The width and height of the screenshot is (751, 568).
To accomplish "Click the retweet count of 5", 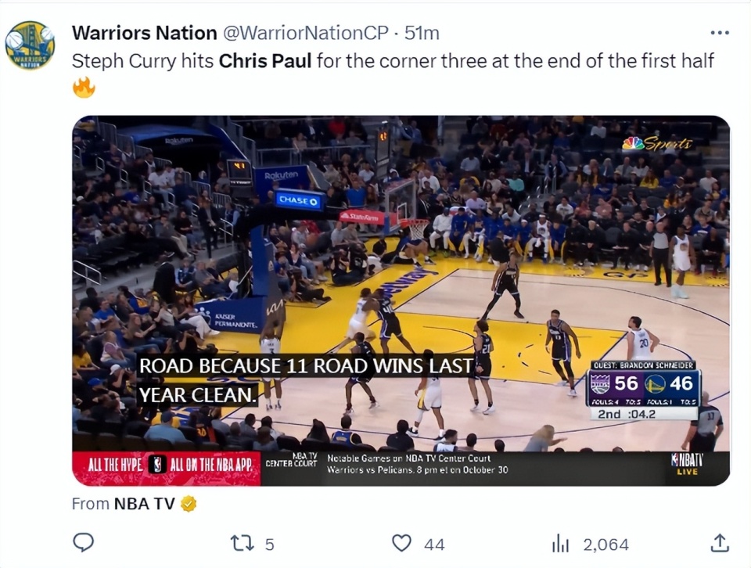I will click(269, 544).
